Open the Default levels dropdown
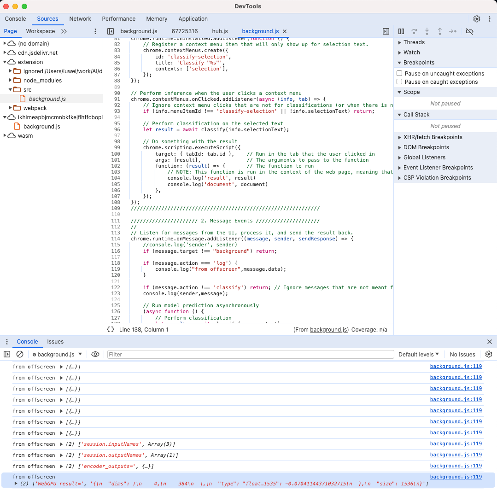This screenshot has width=497, height=490. (x=418, y=354)
